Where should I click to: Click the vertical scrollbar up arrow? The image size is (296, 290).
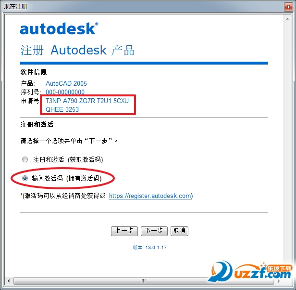[287, 19]
